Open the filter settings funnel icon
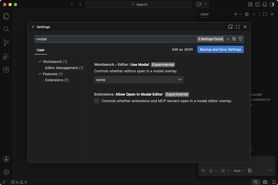This screenshot has height=185, width=278. coord(240,39)
